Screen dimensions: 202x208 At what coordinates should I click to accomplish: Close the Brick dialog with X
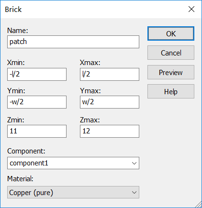pyautogui.click(x=191, y=9)
